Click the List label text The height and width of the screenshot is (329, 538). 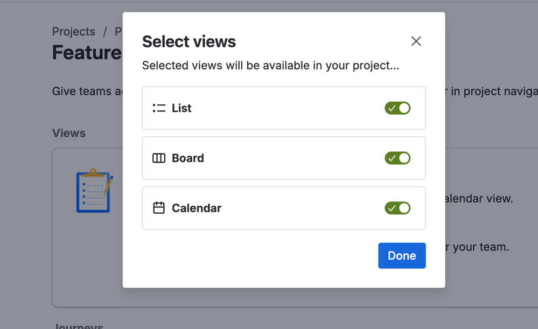click(x=181, y=108)
